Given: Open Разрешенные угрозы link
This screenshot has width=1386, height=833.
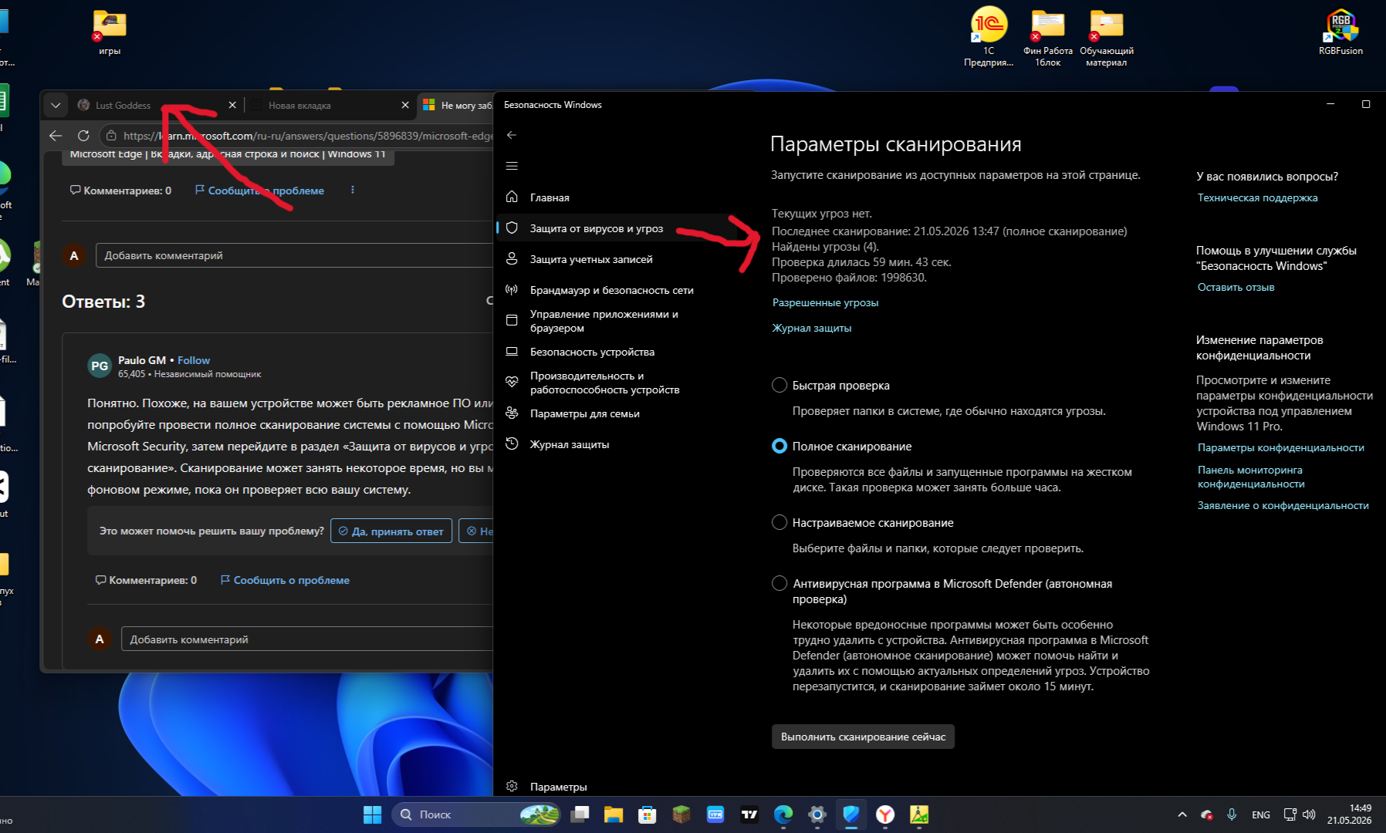Looking at the screenshot, I should 825,302.
